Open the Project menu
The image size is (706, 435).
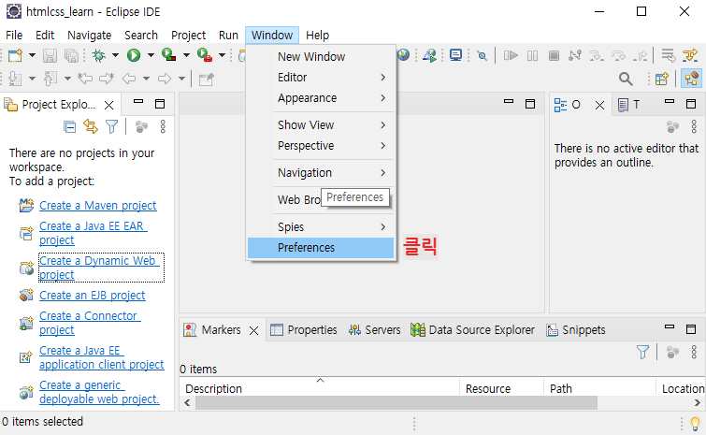click(x=188, y=36)
